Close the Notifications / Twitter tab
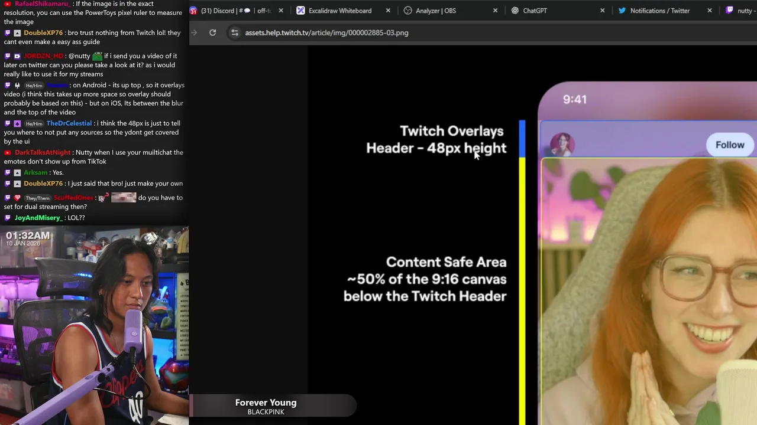757x425 pixels. [710, 11]
